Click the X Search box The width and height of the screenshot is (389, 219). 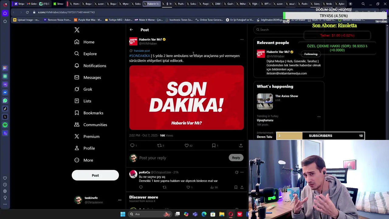289,30
